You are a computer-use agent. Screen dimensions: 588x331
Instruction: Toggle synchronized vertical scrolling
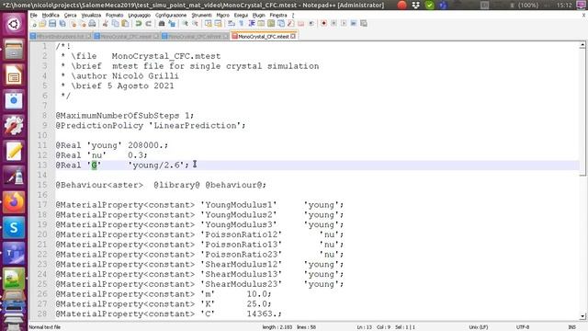point(209,24)
